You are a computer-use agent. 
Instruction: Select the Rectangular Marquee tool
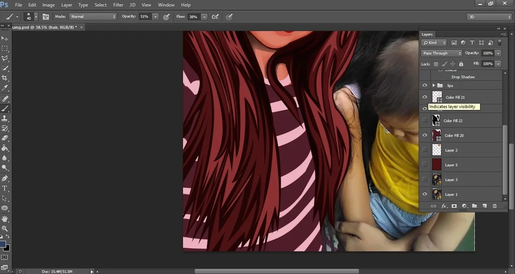[5, 49]
